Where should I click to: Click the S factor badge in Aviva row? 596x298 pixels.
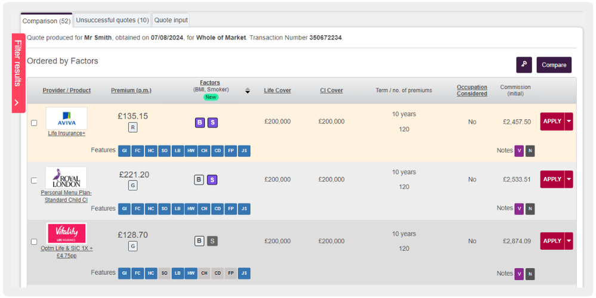[212, 123]
